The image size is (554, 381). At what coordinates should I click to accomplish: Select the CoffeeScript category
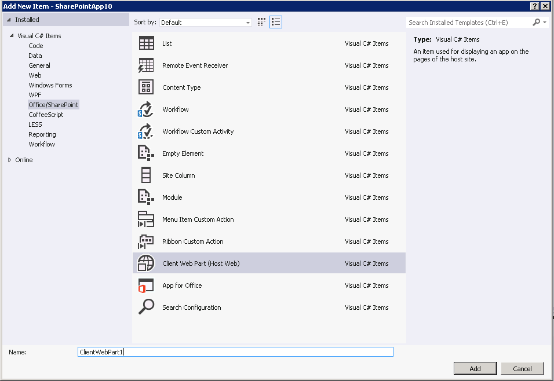click(46, 115)
